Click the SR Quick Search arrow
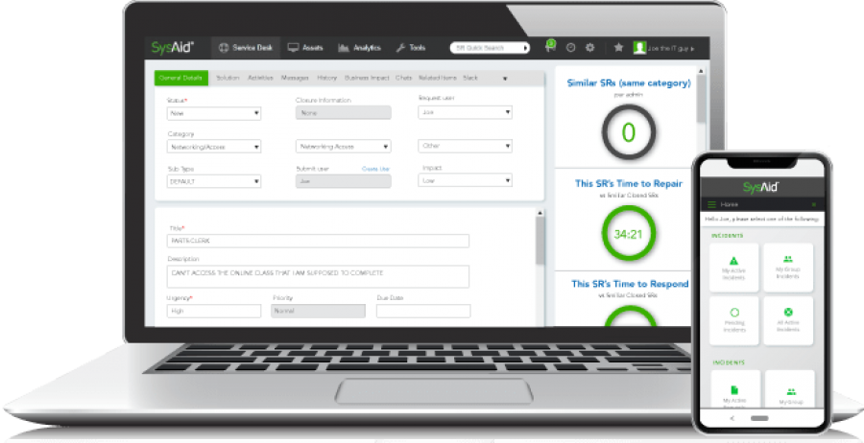 click(x=526, y=48)
